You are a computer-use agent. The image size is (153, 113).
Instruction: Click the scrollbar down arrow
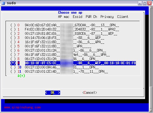(x=151, y=110)
